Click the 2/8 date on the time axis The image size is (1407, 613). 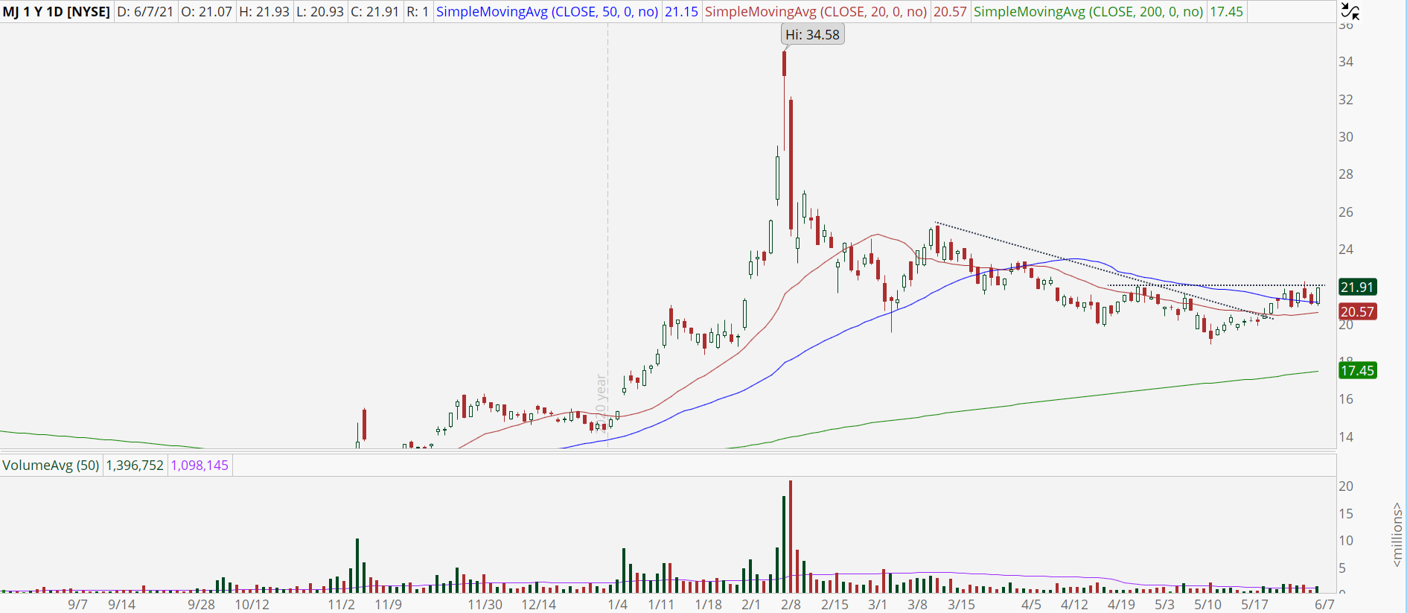point(791,604)
